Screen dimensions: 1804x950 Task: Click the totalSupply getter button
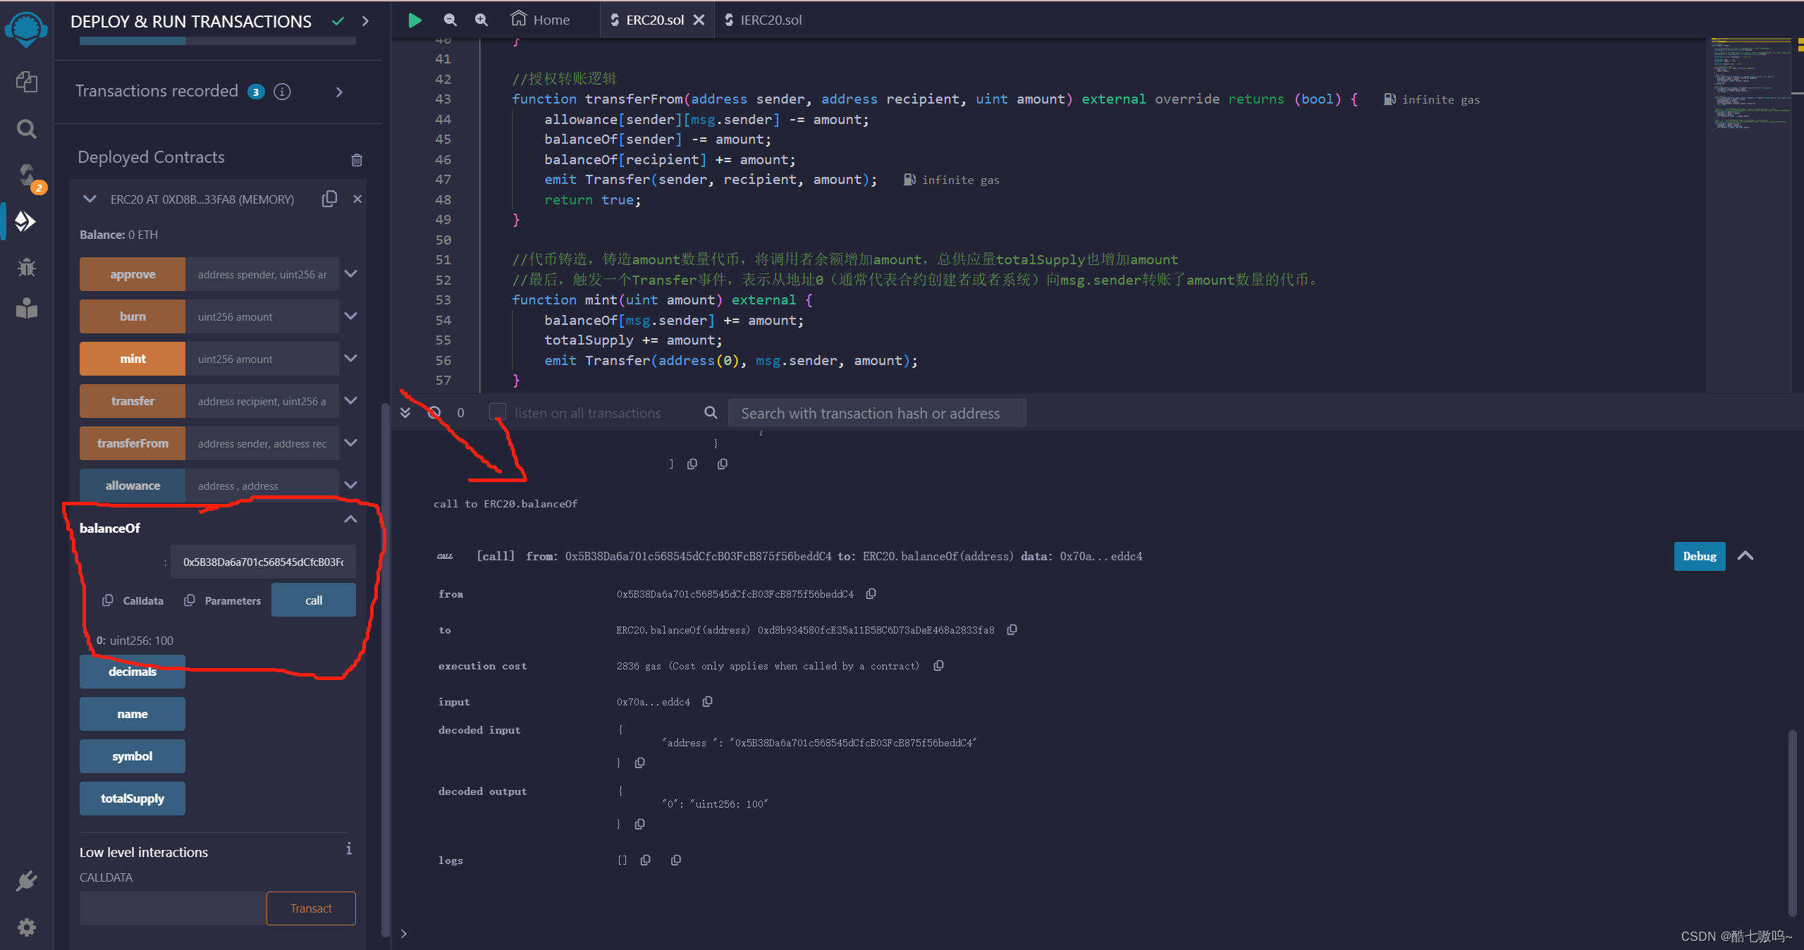133,798
